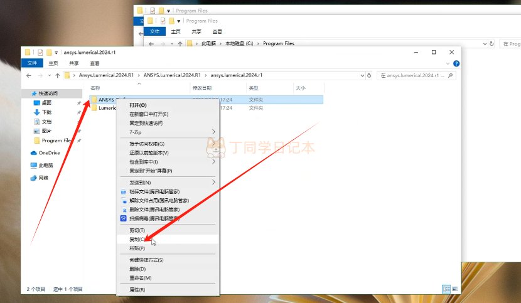Click the help question mark icon
Screen dimensions: 521x303
click(x=456, y=63)
